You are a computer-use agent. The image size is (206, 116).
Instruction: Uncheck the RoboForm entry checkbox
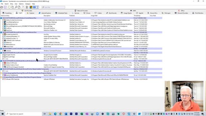[x=3, y=30]
